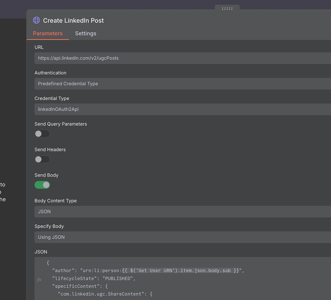Enable the Send Query Parameters toggle
Viewport: 331px width, 300px height.
(x=42, y=133)
